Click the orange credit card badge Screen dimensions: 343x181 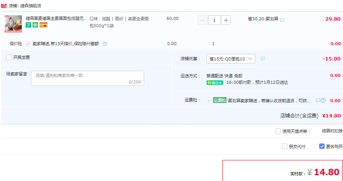(44, 25)
